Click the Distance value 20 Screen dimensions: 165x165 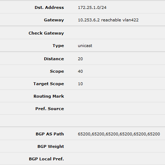80,59
